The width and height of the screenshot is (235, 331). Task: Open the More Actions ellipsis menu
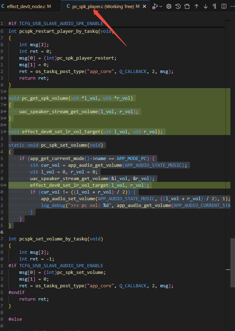click(x=233, y=6)
